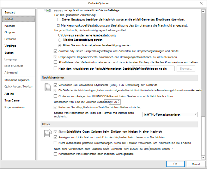Viewport: 207px width, 169px height.
Task: Toggle Show Schaltfläche Optionen beim Einfügen
Action: (x=55, y=132)
